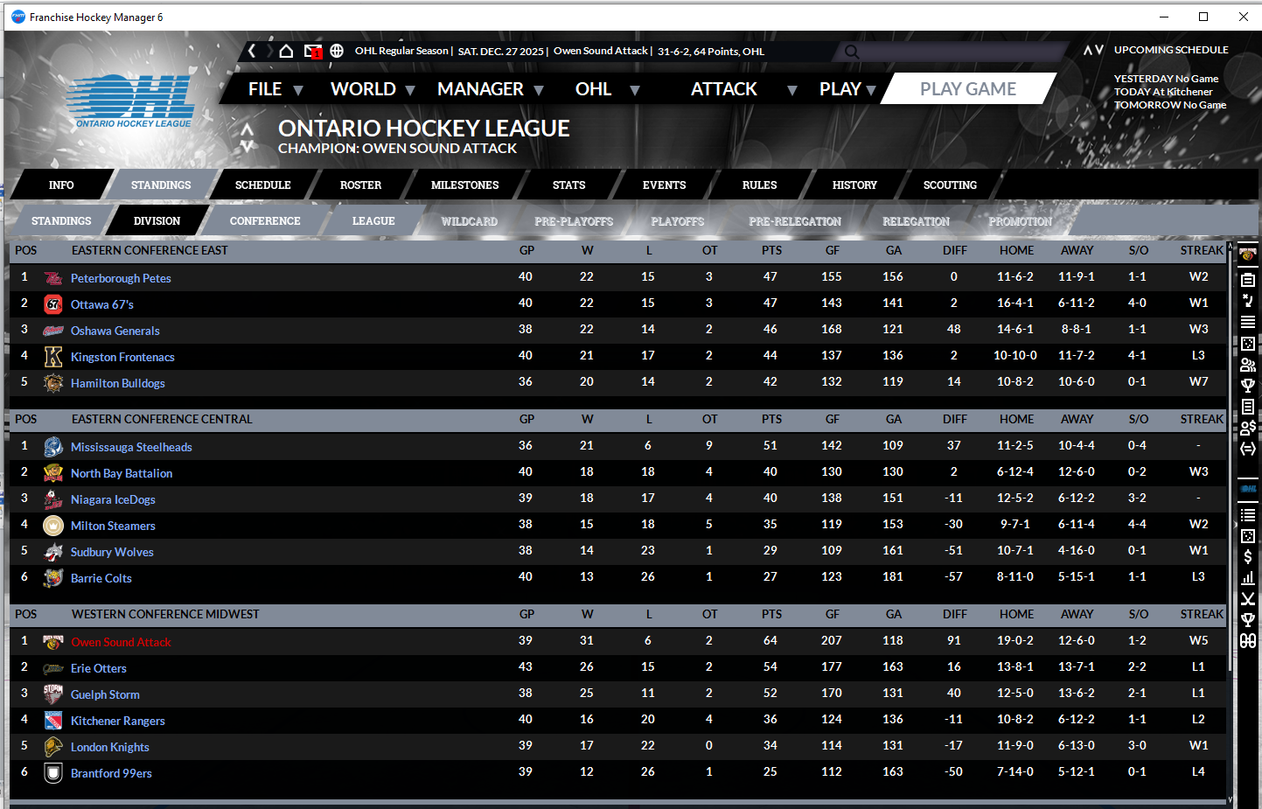Open the bulleted list icon in sidebar

point(1248,514)
